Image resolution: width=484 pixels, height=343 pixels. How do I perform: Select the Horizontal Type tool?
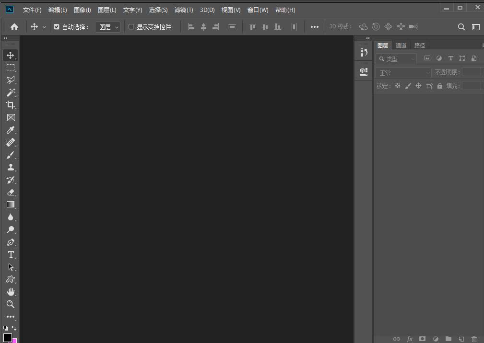[x=11, y=254]
